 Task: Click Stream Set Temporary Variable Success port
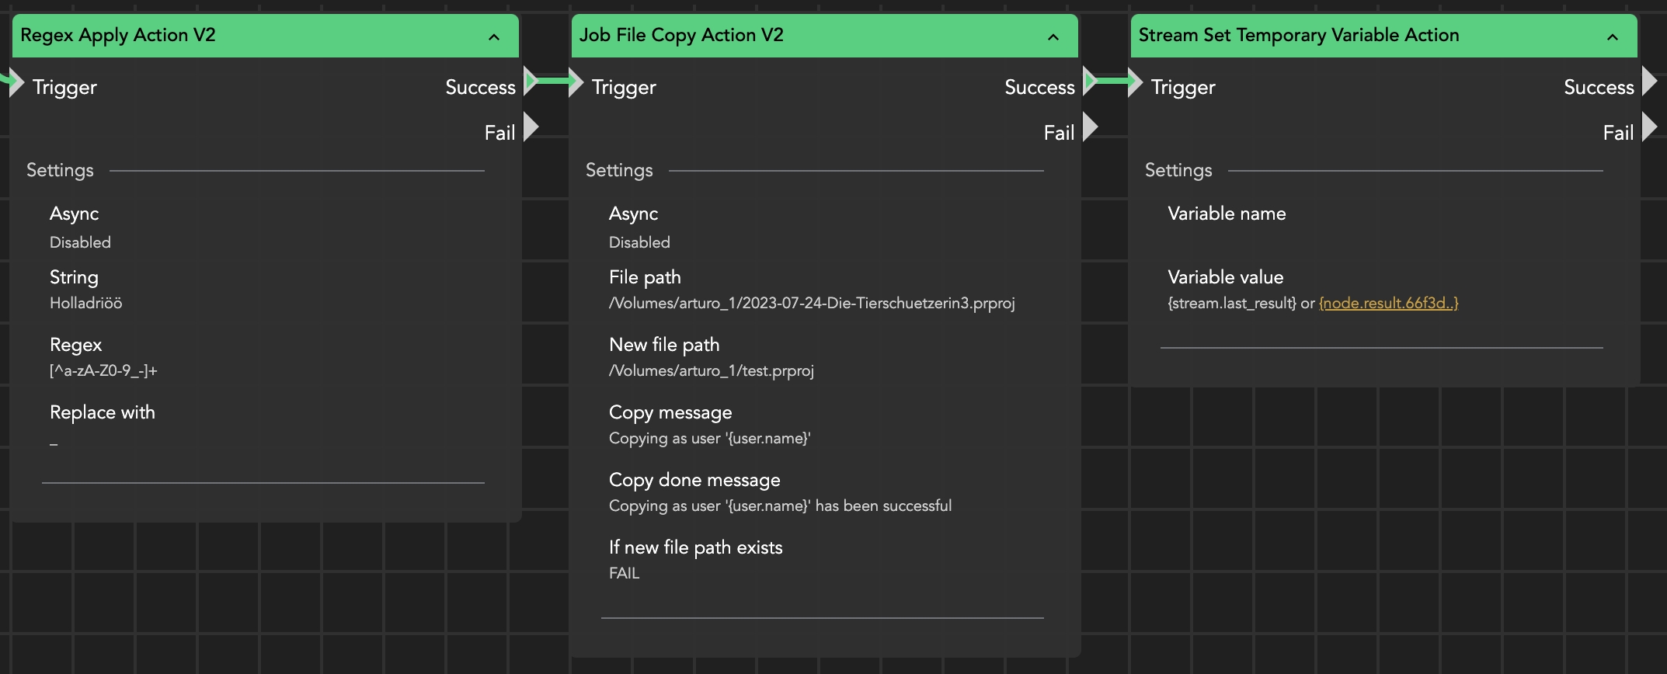pyautogui.click(x=1650, y=81)
